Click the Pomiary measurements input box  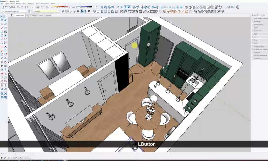(24, 154)
